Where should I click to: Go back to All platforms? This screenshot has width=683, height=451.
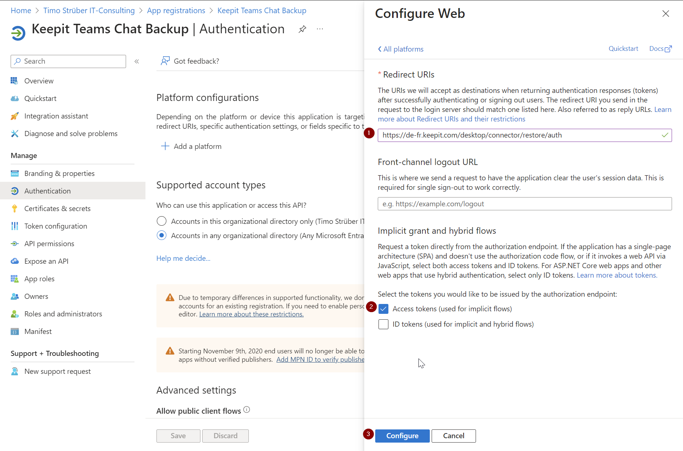400,49
